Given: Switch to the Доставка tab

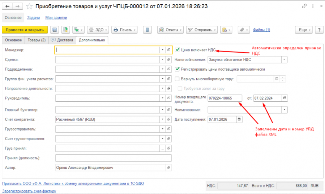Looking at the screenshot, I should [x=62, y=40].
